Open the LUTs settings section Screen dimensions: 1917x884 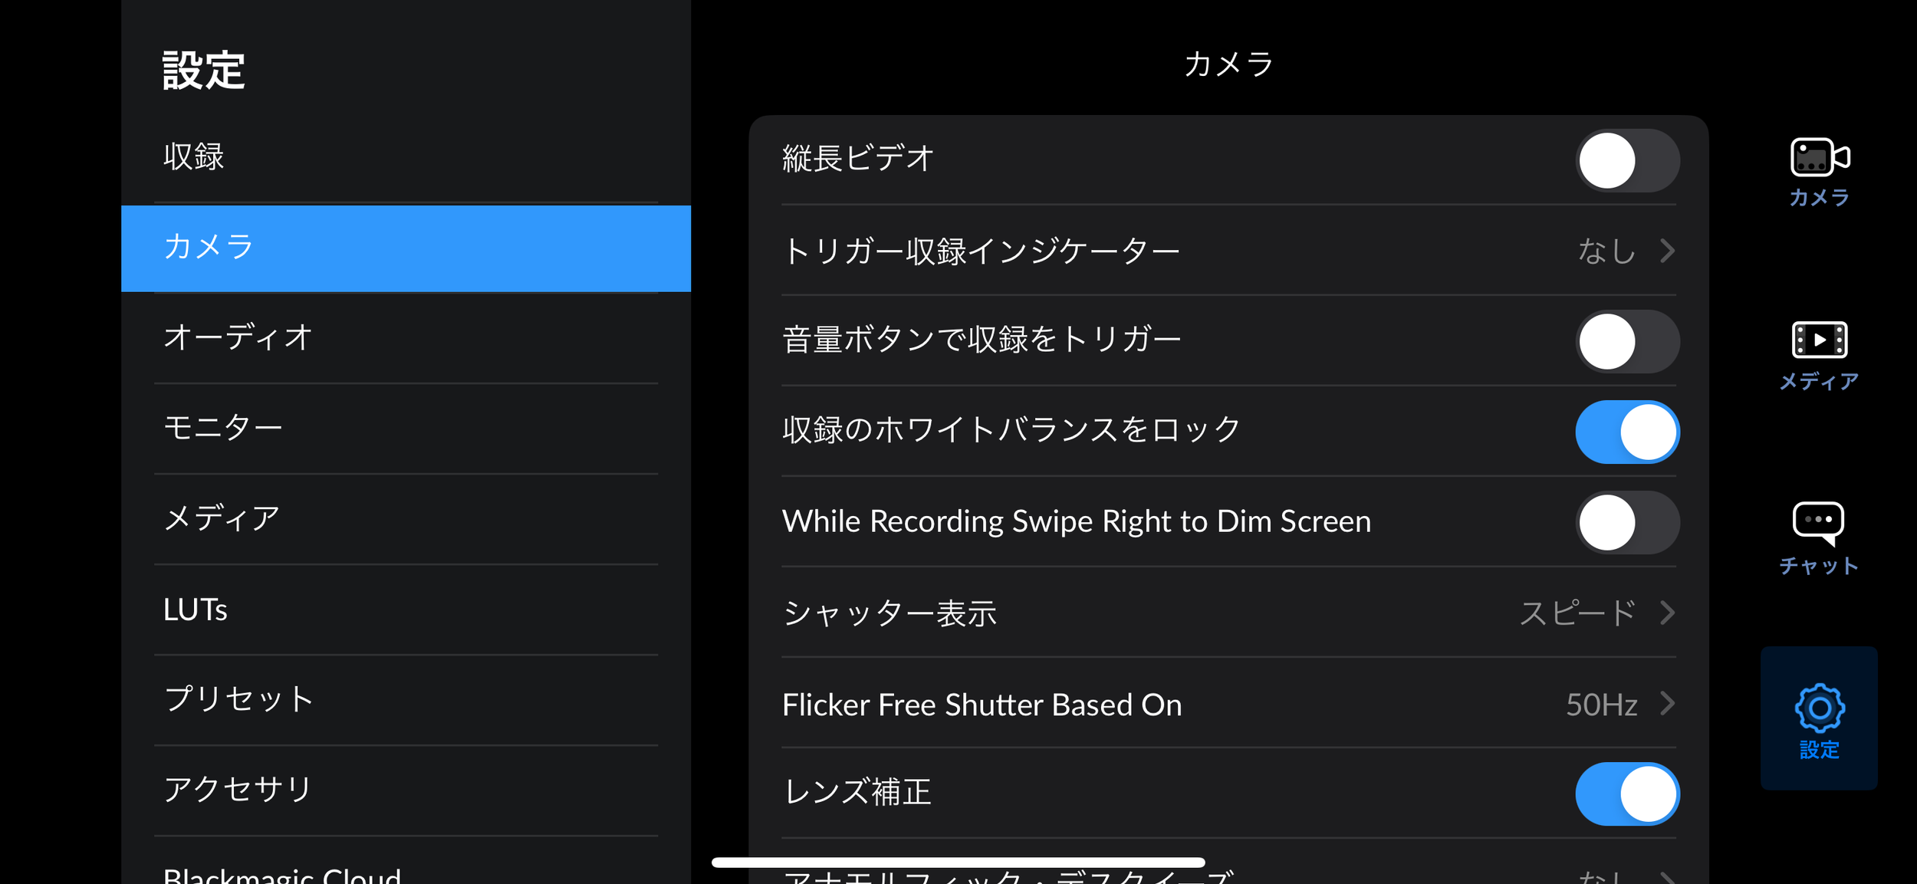(406, 610)
